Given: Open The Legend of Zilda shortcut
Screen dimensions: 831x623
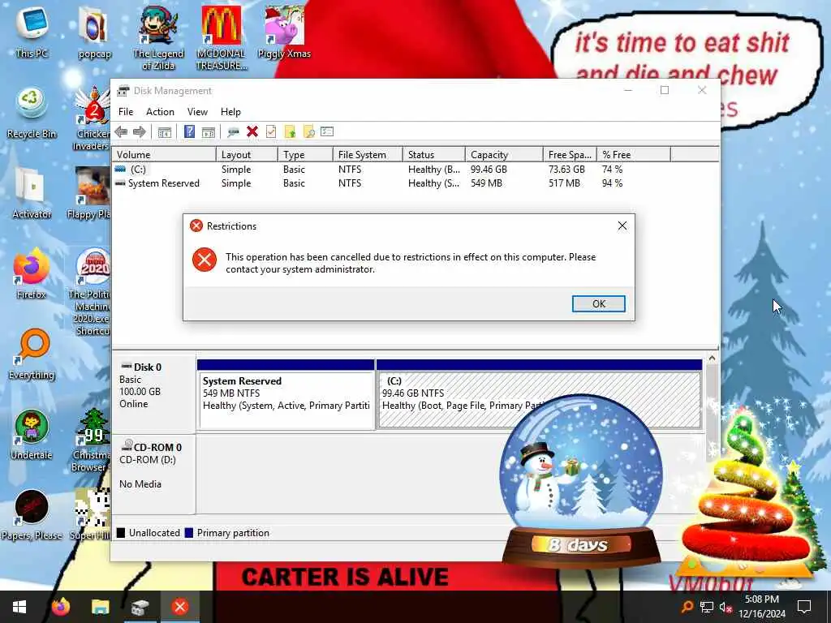Looking at the screenshot, I should point(158,38).
